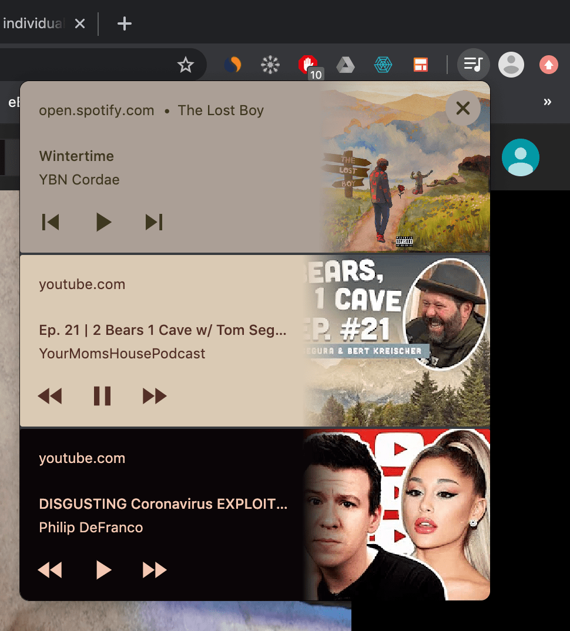Show hidden bookmarks with the double chevron

548,102
